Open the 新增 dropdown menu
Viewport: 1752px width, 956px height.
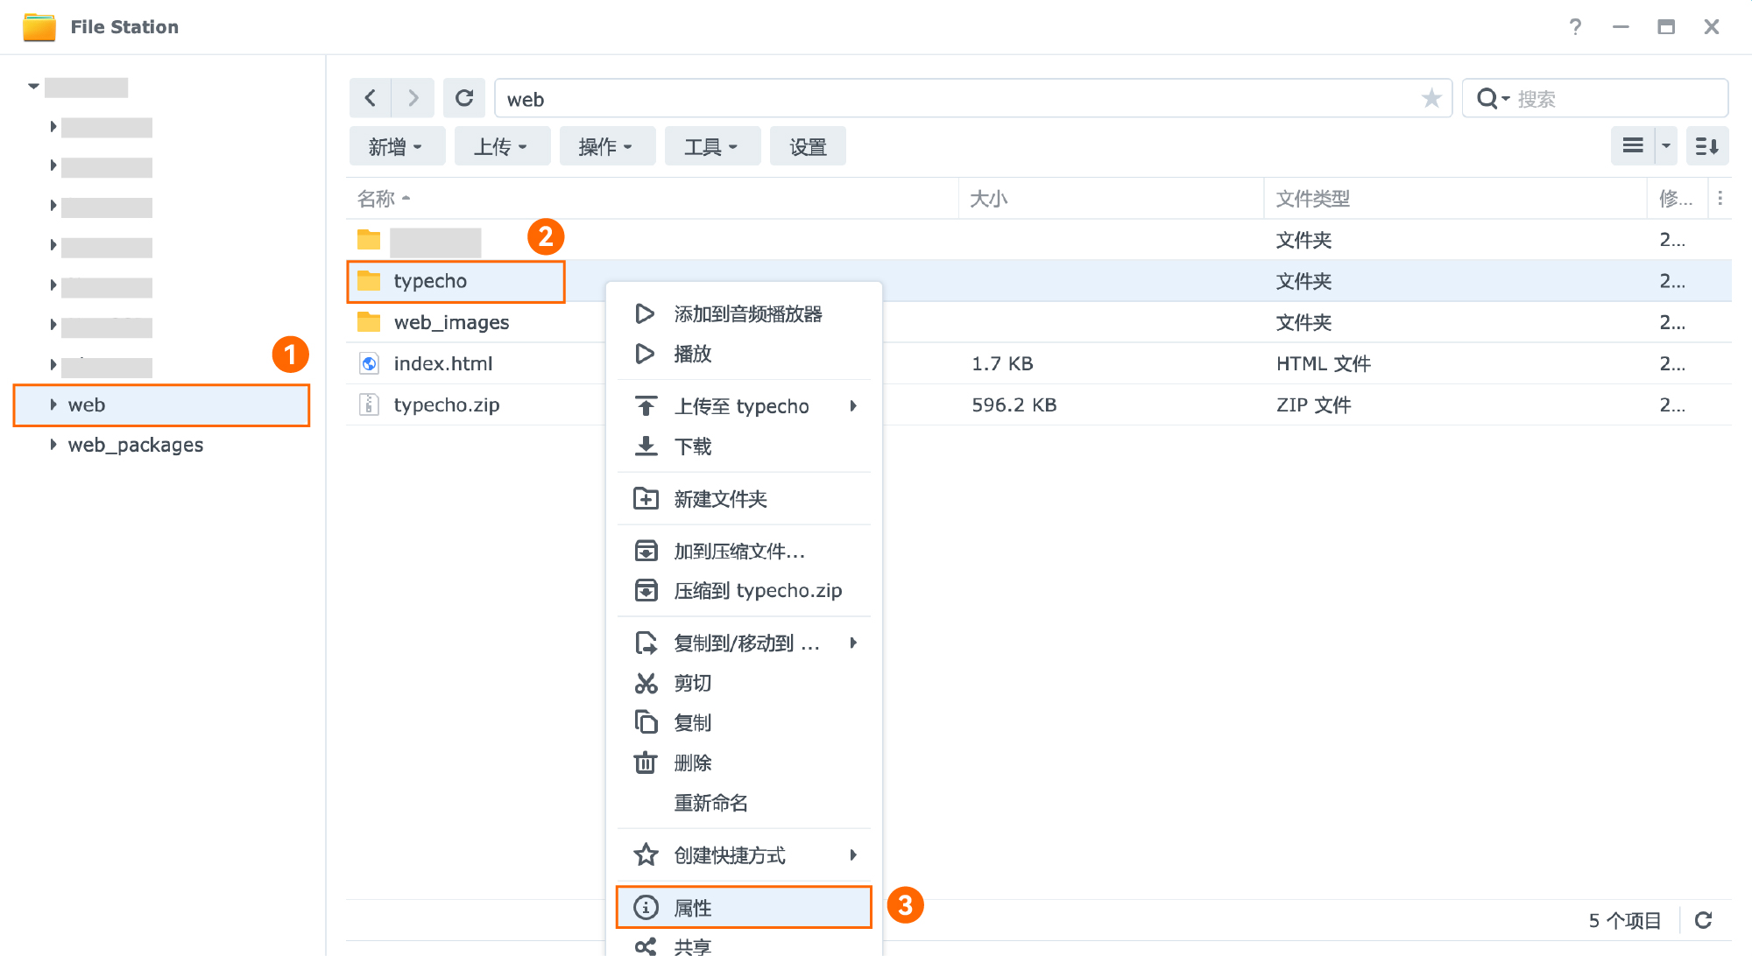coord(396,146)
